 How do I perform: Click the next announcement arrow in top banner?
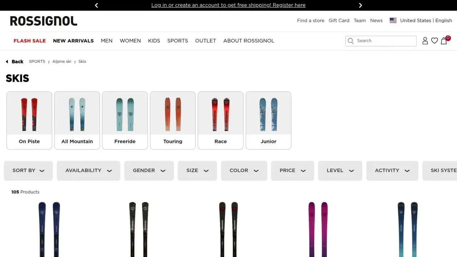pos(360,5)
